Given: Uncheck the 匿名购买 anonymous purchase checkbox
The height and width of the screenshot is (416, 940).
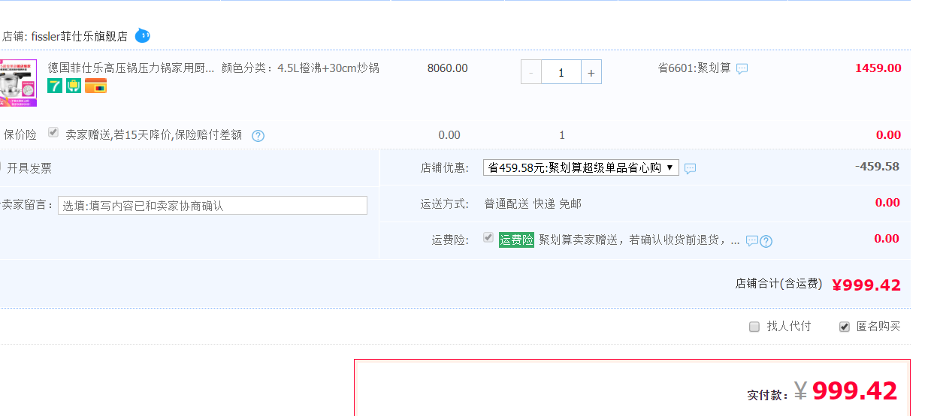Looking at the screenshot, I should click(845, 327).
